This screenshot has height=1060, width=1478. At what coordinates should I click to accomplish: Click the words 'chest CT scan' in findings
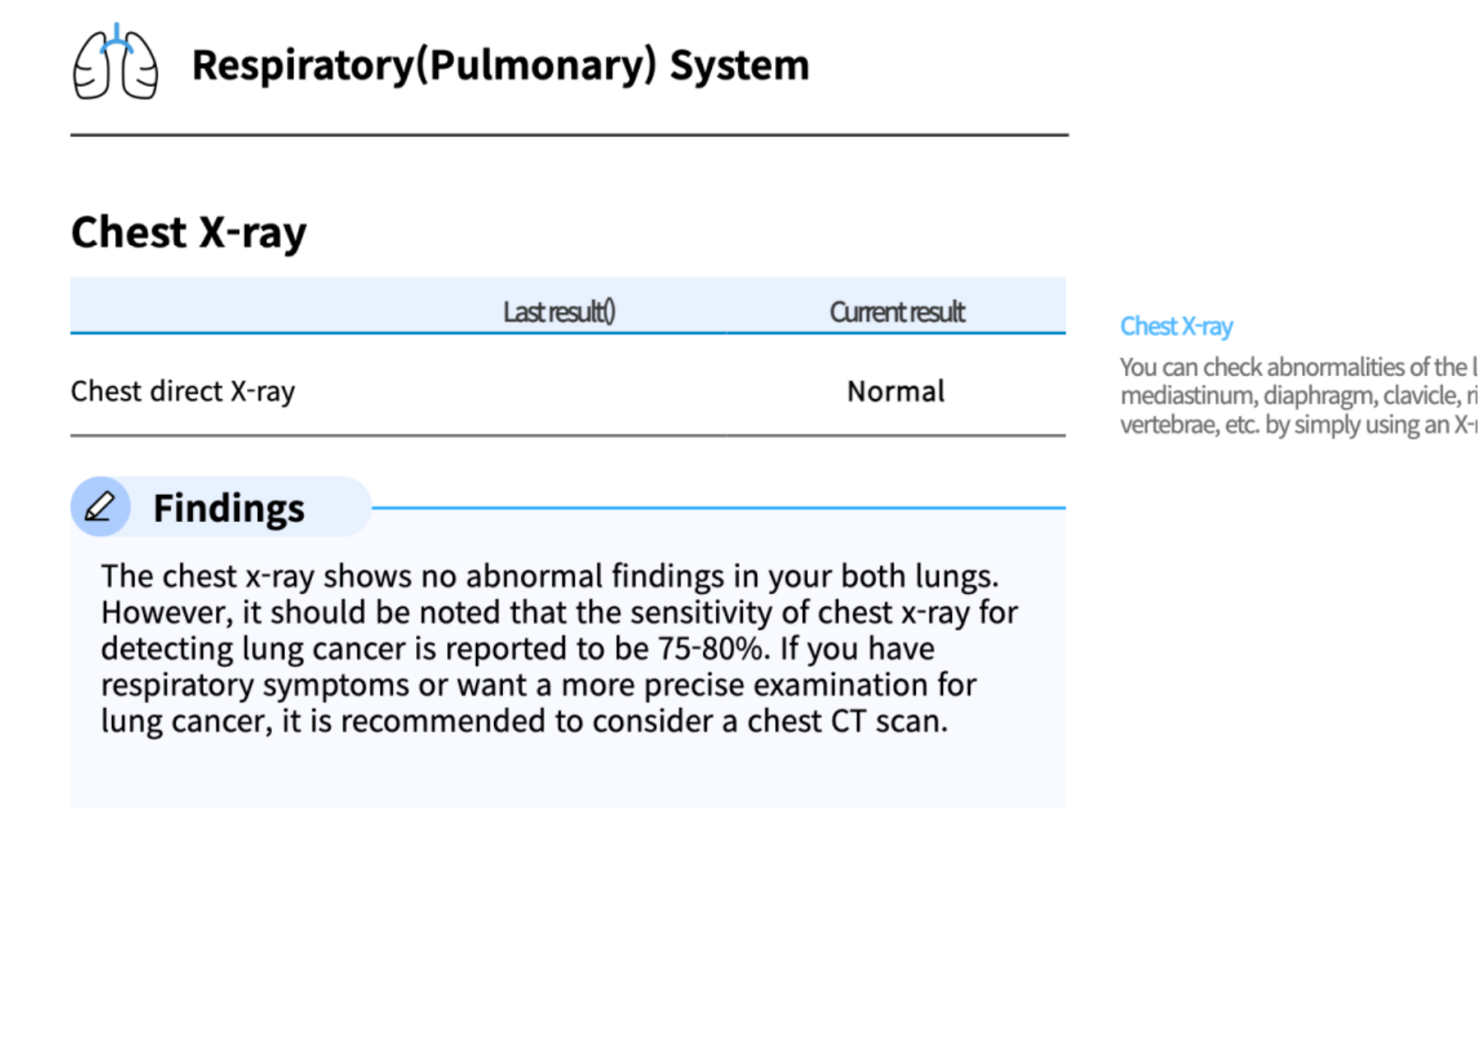847,721
